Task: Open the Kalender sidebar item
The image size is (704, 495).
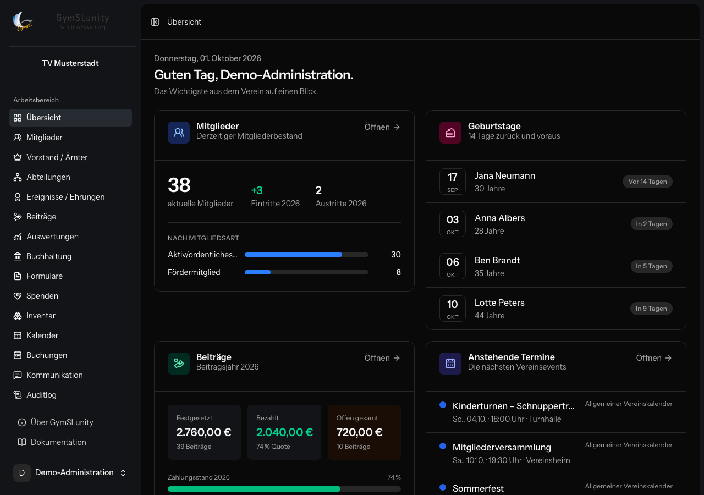Action: tap(70, 335)
